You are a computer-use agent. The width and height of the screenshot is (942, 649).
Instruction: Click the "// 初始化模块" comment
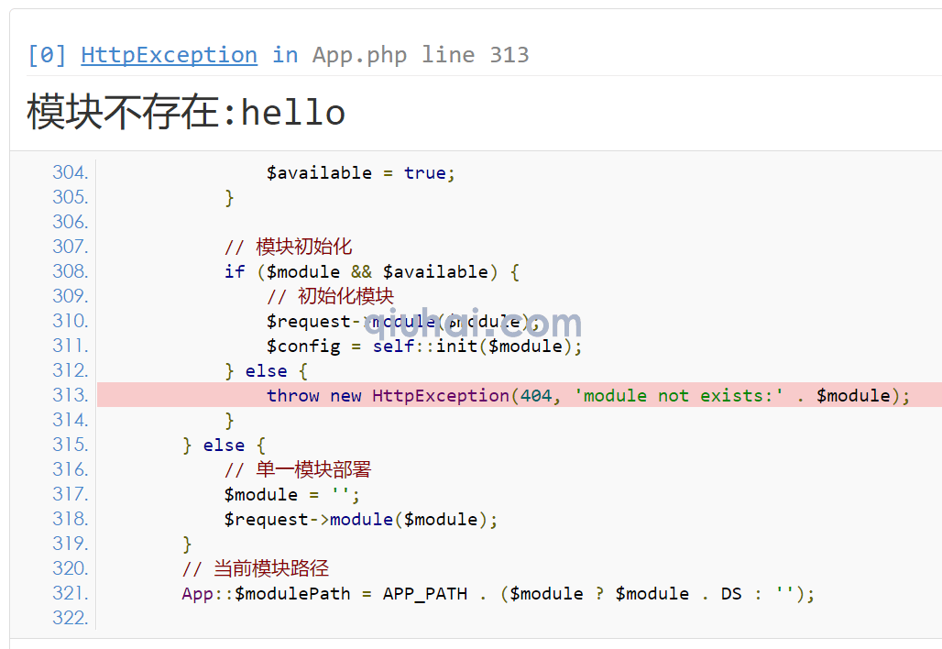click(330, 296)
